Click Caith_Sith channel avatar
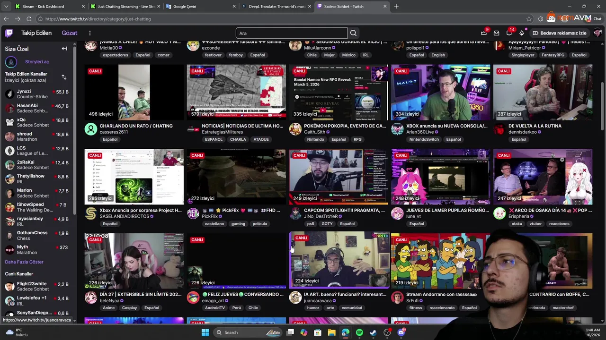This screenshot has width=606, height=340. [x=295, y=129]
